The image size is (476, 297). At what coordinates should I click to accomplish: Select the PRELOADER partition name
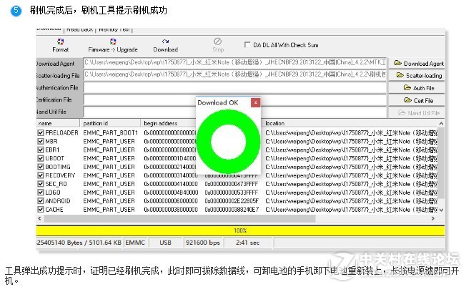tap(61, 133)
